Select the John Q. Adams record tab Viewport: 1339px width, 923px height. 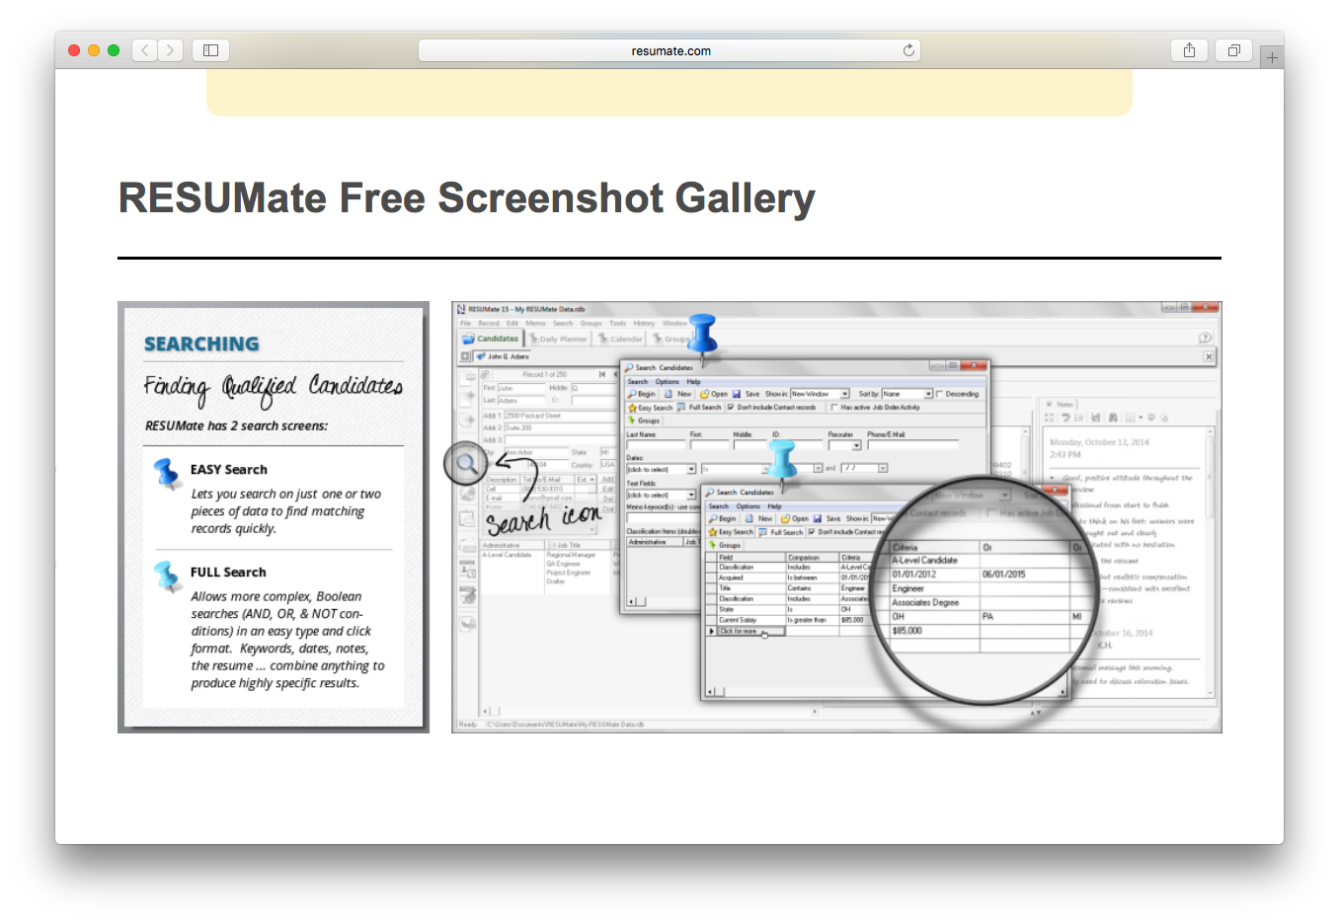[502, 356]
